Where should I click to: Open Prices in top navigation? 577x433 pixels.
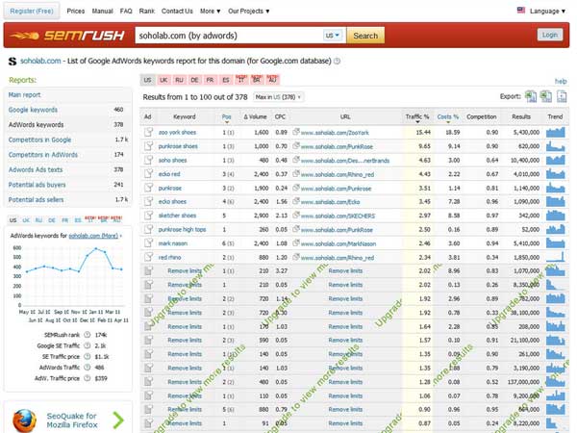(x=76, y=11)
